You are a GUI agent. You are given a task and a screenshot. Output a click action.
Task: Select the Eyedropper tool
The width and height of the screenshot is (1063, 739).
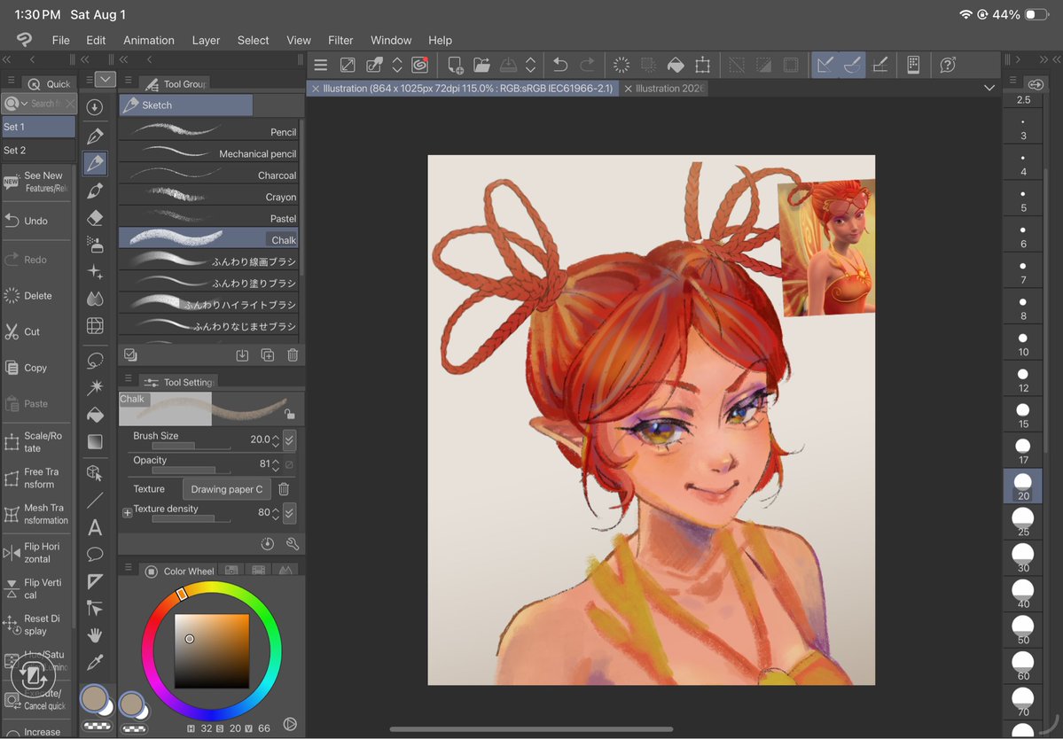pyautogui.click(x=95, y=663)
